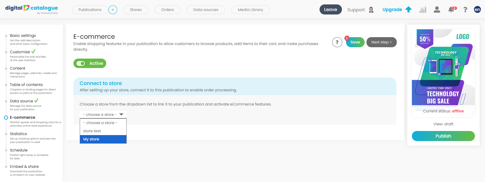Click the Technology Big Sale preview thumbnail

[443, 67]
